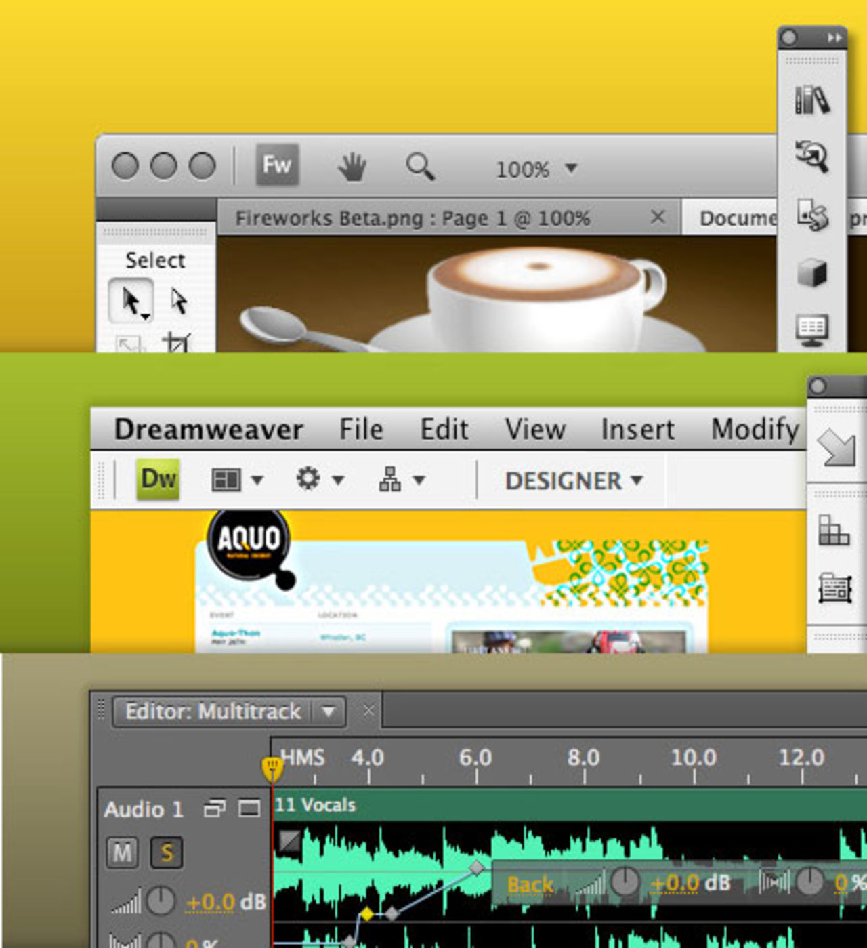Mute the Audio 1 track

click(123, 854)
